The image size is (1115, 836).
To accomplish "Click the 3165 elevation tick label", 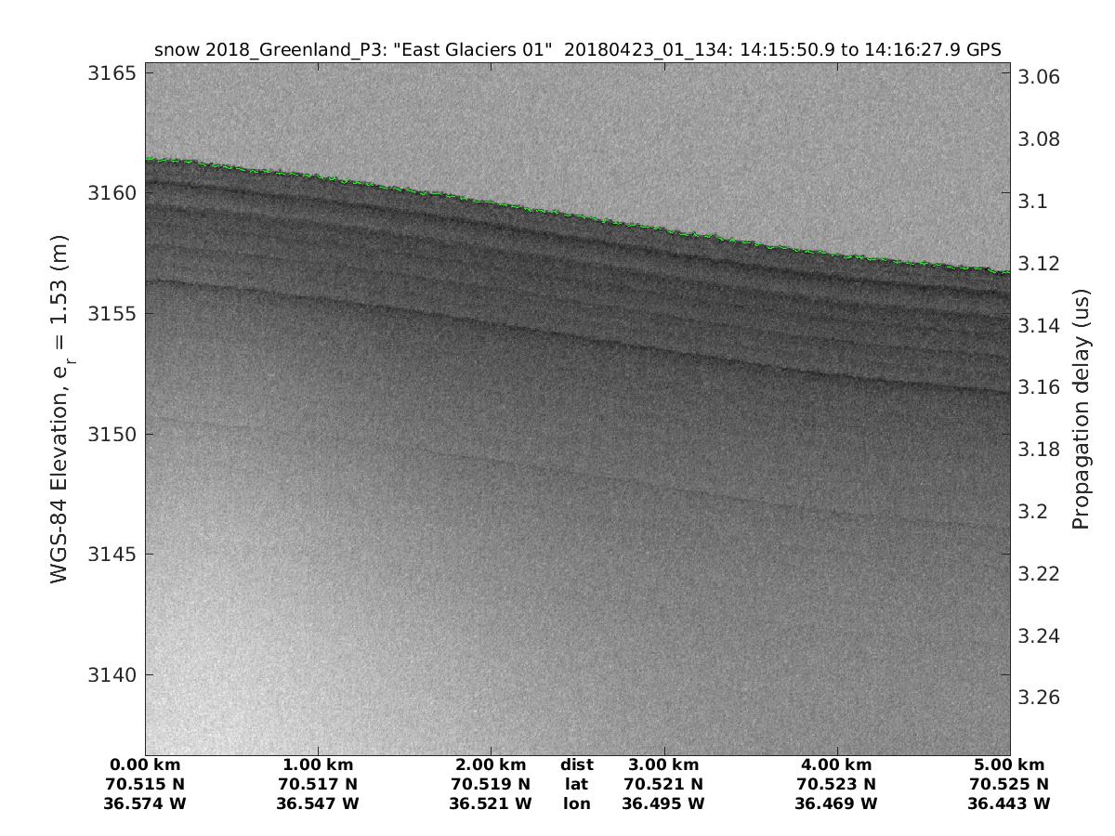I will coord(111,72).
